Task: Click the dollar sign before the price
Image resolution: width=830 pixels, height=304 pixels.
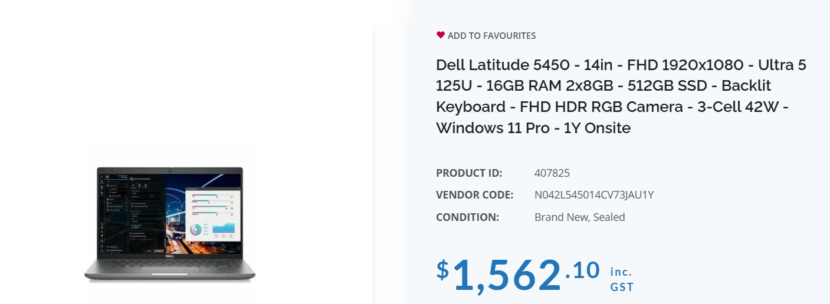Action: click(x=442, y=269)
